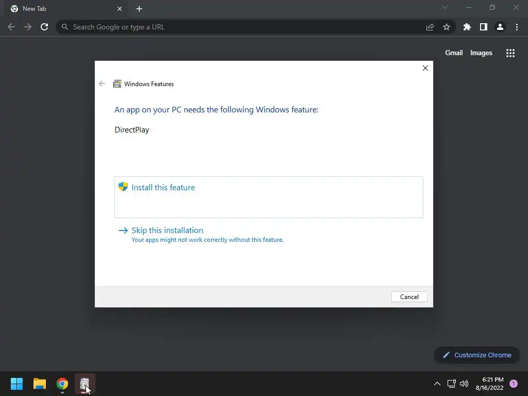The width and height of the screenshot is (528, 396).
Task: Open Chrome Extensions puzzle icon
Action: [x=467, y=27]
